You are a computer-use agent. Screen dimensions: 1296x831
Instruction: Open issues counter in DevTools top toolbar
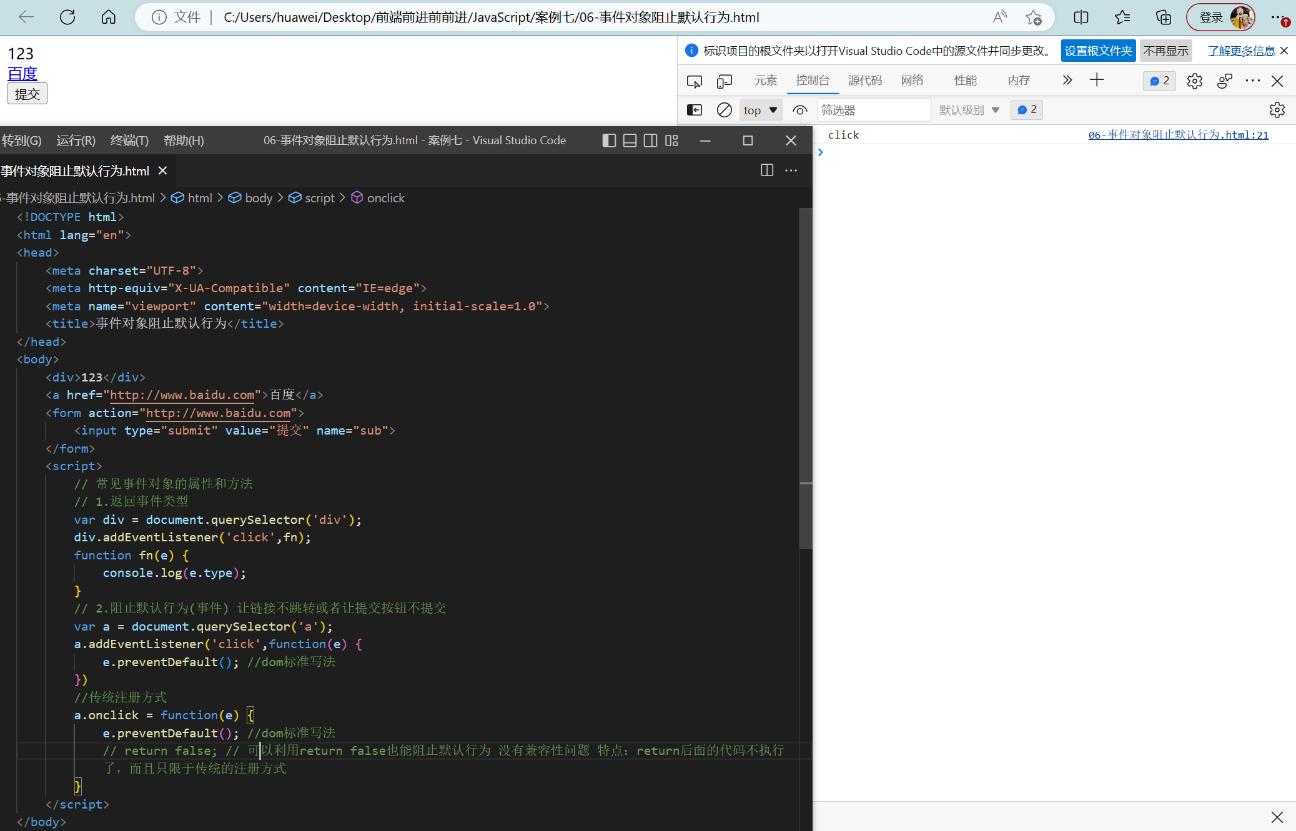tap(1159, 81)
